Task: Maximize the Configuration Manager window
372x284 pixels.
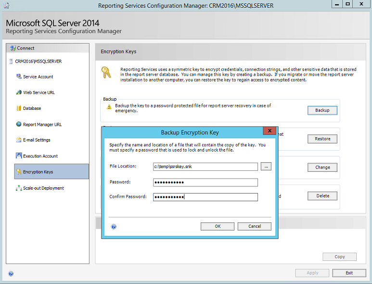Action: (347, 4)
